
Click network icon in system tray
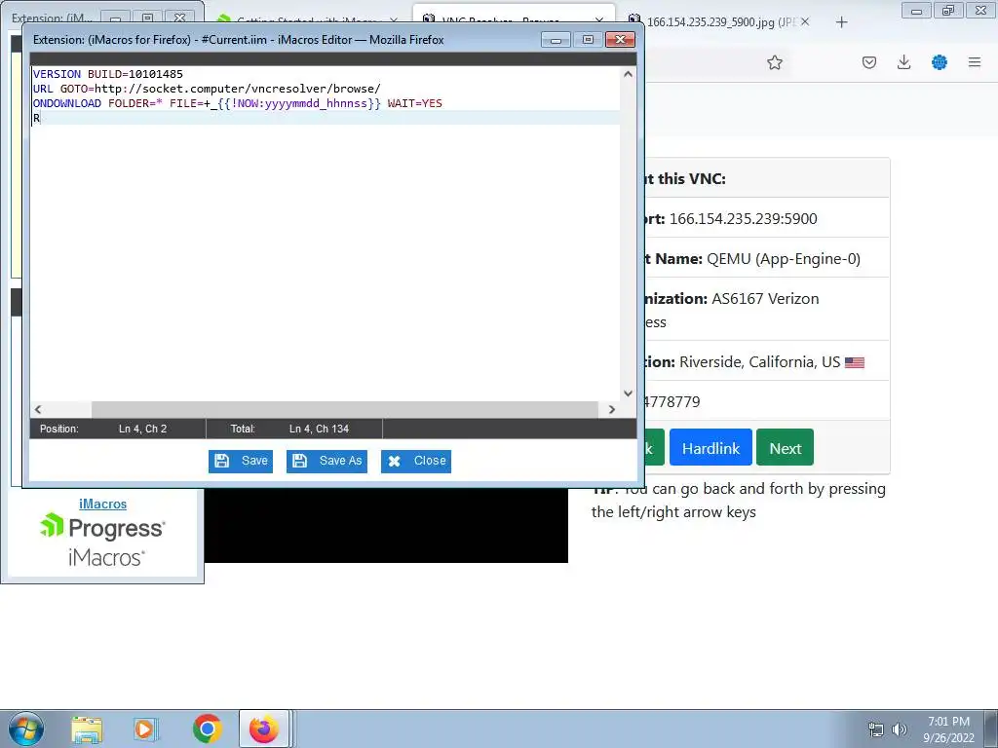876,729
